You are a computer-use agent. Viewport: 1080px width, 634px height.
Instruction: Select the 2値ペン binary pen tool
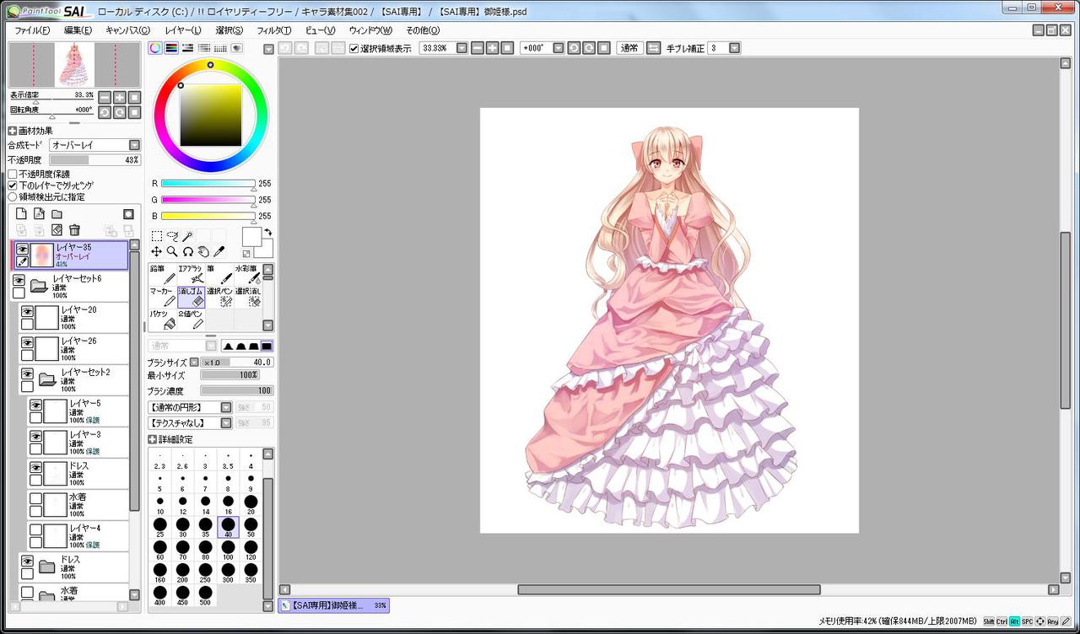click(x=192, y=320)
